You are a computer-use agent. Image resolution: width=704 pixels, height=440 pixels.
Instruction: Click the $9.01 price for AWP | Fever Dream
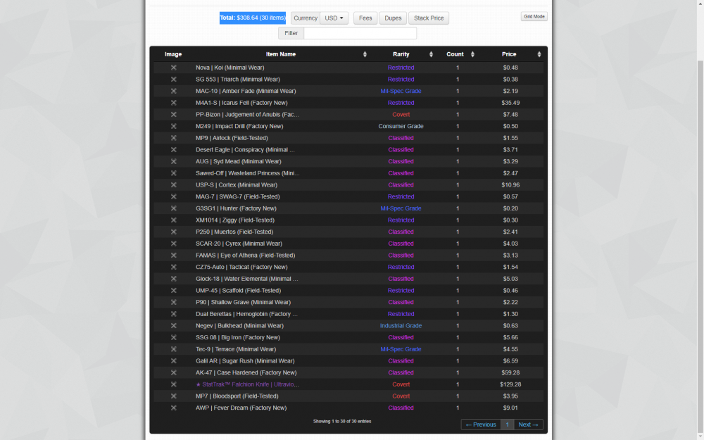coord(510,408)
